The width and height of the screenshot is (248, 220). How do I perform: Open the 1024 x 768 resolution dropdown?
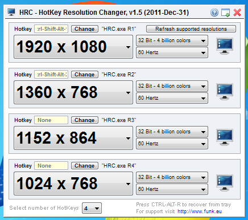pos(73,184)
